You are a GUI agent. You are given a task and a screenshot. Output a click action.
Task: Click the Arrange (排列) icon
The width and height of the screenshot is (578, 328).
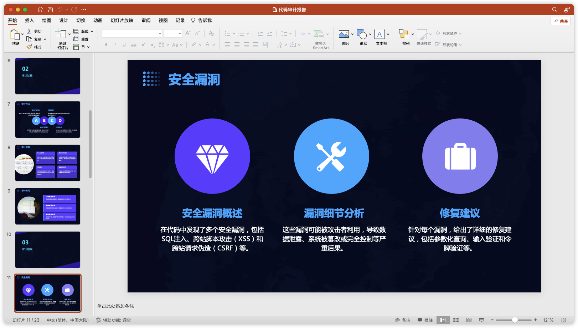tap(404, 35)
